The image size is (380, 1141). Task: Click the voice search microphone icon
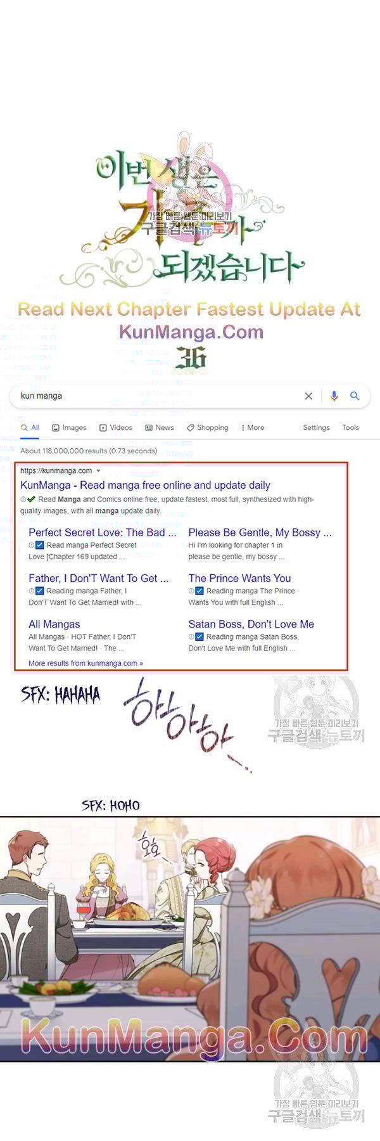coord(334,396)
